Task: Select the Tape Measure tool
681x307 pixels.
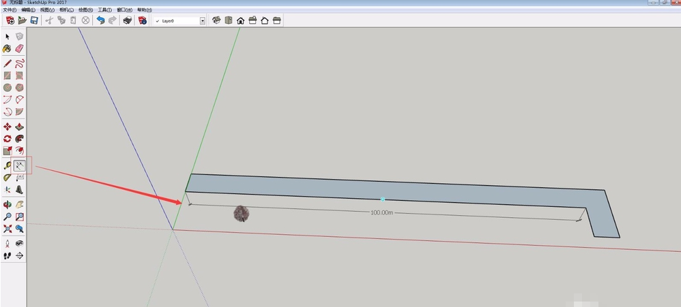Action: (x=8, y=165)
